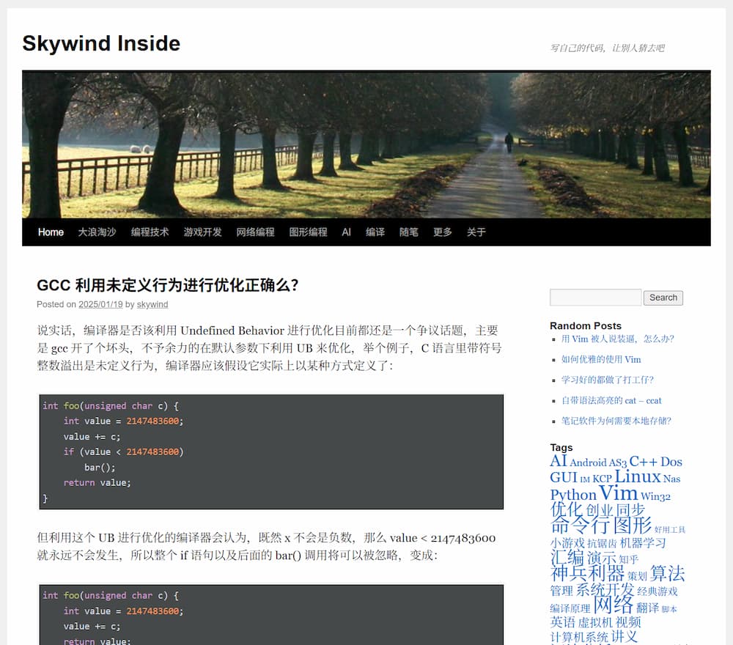Expand the 更多 menu in the navigation bar
The height and width of the screenshot is (645, 733).
tap(442, 232)
